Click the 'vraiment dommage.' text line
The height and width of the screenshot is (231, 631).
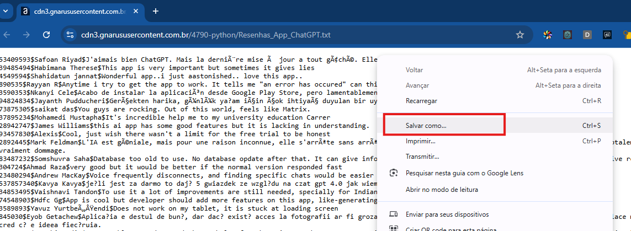click(33, 151)
